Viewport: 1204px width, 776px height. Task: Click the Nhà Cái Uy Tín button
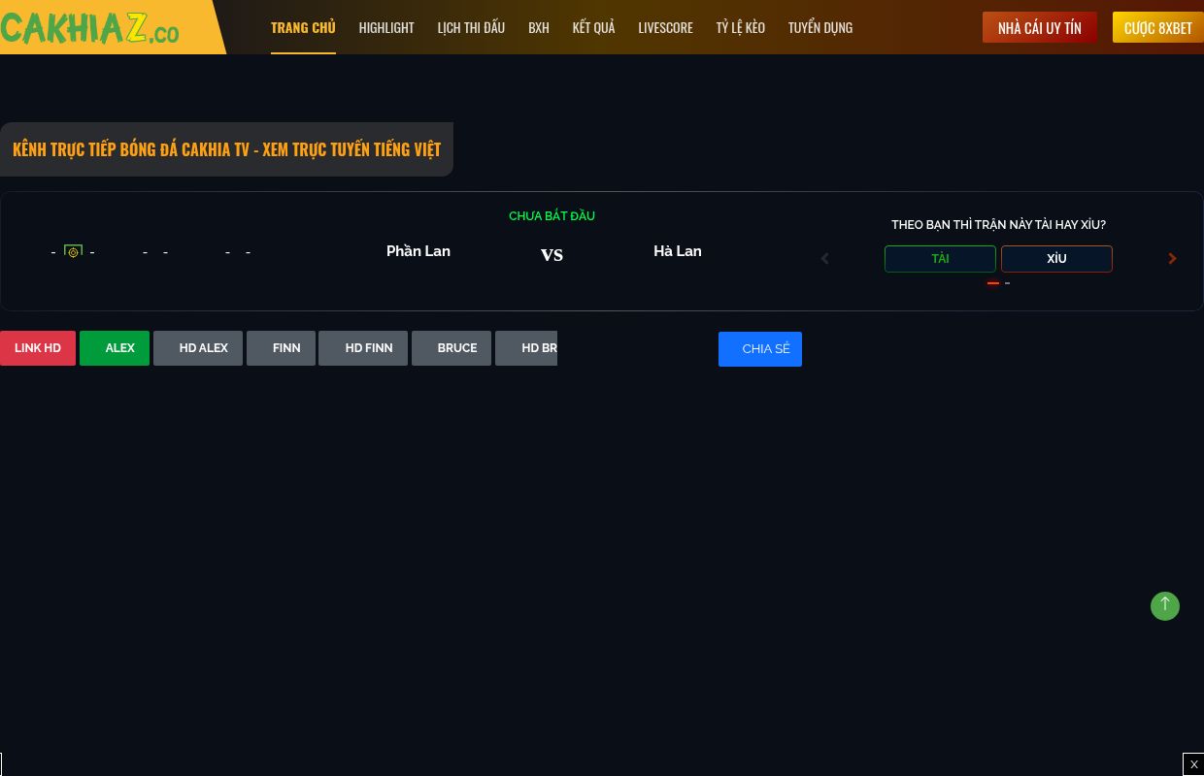(1040, 27)
